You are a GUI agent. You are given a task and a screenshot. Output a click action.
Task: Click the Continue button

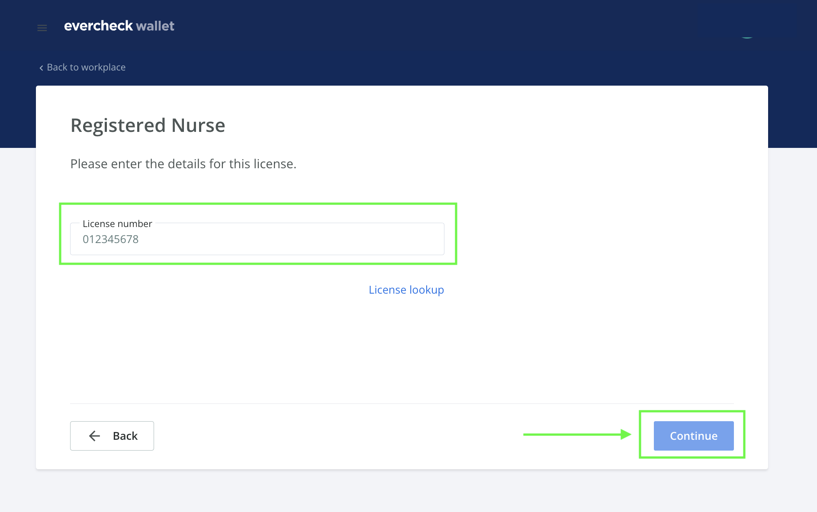[694, 436]
